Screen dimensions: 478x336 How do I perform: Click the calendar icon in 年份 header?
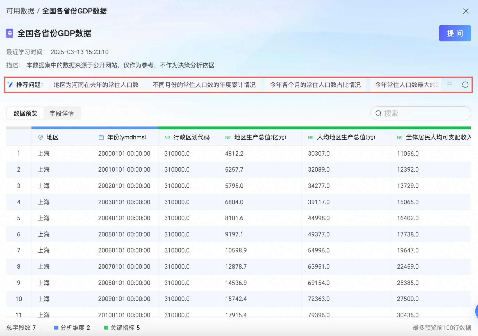101,137
